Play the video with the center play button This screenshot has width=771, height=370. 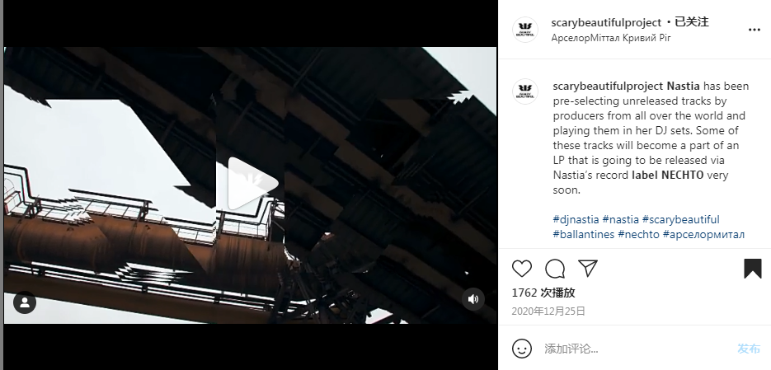252,185
